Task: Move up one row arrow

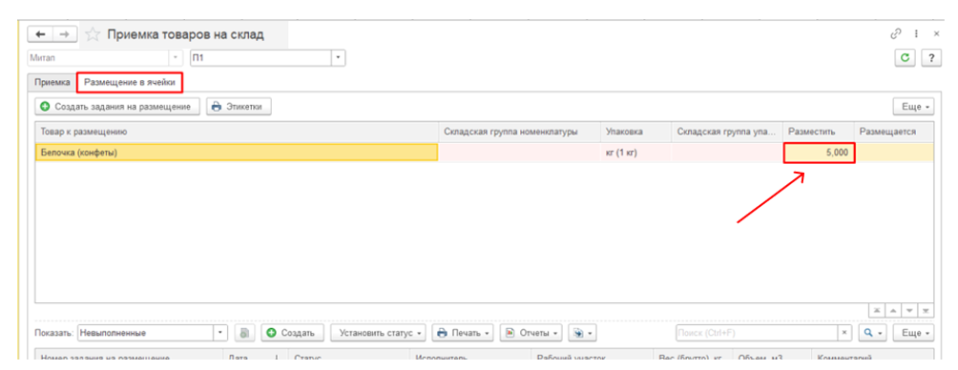Action: (894, 311)
